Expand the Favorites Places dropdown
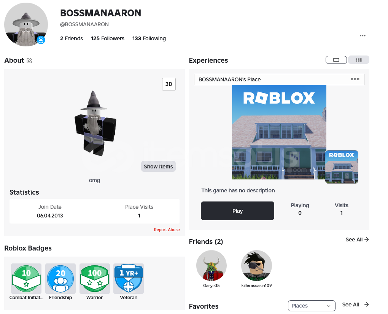The height and width of the screenshot is (314, 388). click(x=312, y=306)
